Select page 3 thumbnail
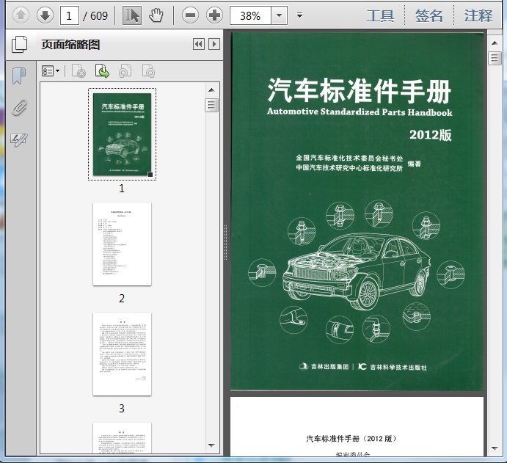507x463 pixels. (123, 354)
